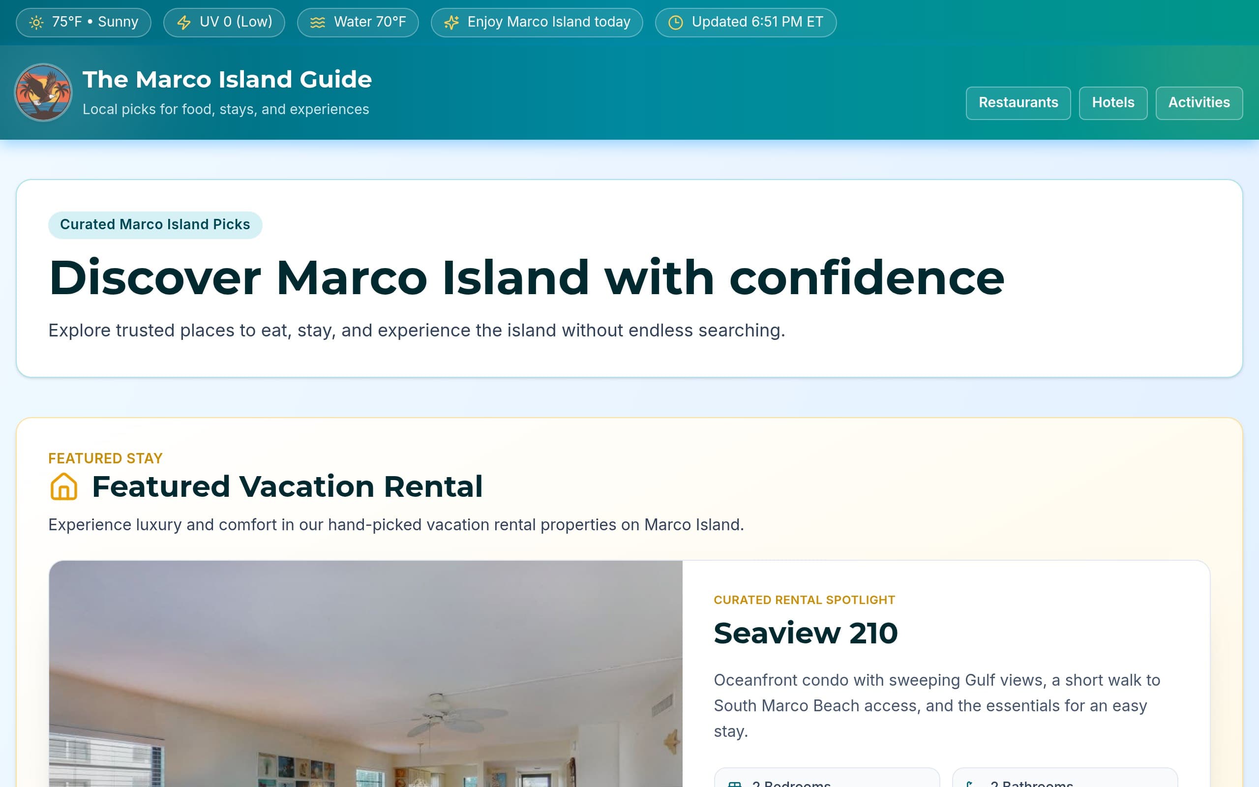Screen dimensions: 1259x787
Task: Select the lightning bolt UV index icon
Action: pos(185,22)
